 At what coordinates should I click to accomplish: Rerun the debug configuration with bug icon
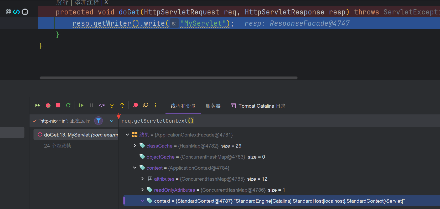click(48, 105)
